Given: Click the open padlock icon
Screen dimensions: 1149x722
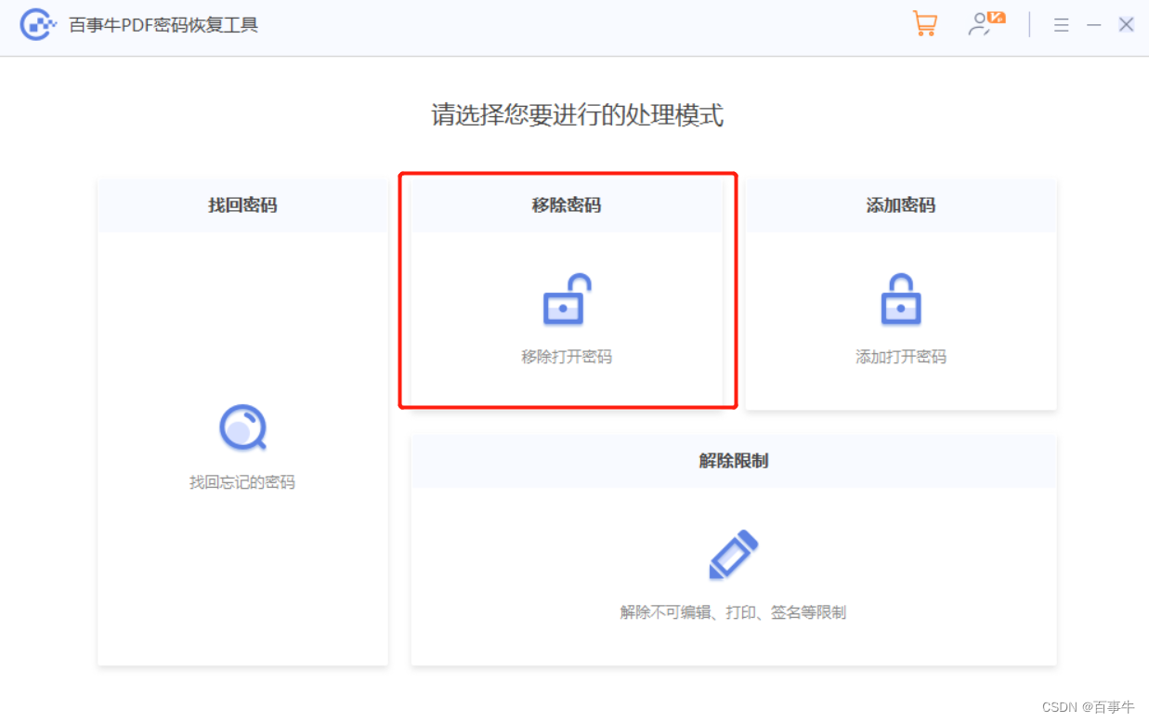Looking at the screenshot, I should 567,299.
